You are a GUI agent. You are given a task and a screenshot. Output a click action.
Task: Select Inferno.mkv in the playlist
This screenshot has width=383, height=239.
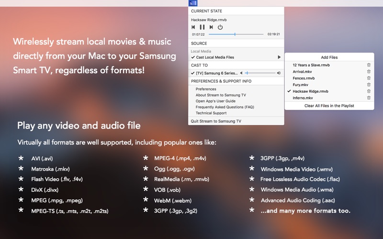pyautogui.click(x=303, y=98)
